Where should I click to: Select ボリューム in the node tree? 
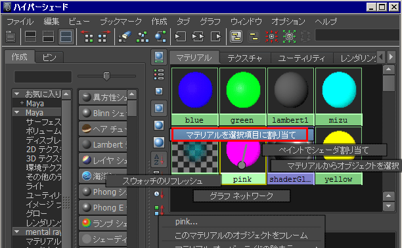point(43,131)
